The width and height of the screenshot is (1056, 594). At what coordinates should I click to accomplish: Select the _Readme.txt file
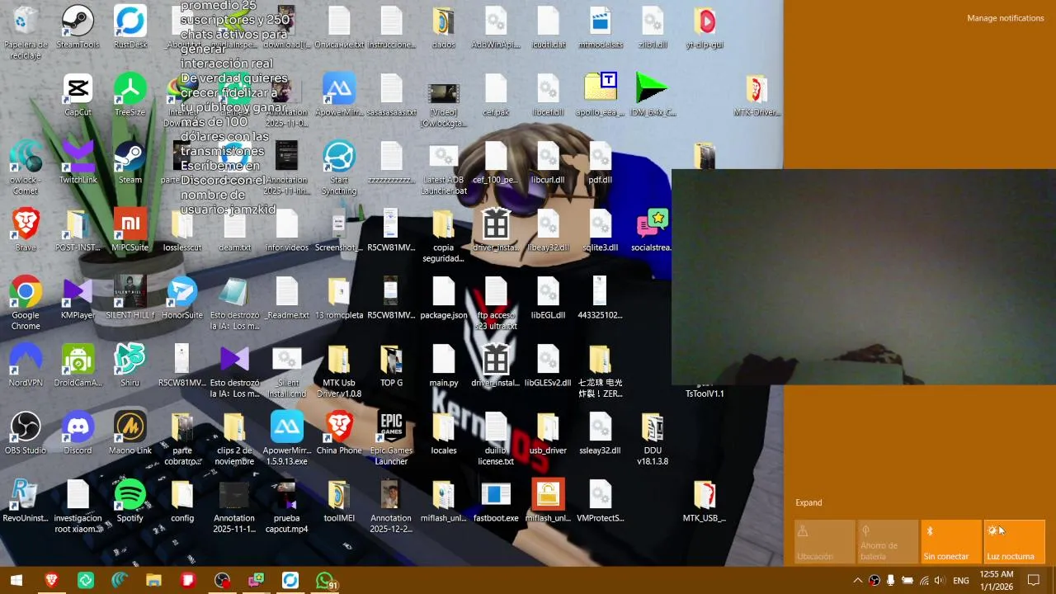(x=286, y=298)
